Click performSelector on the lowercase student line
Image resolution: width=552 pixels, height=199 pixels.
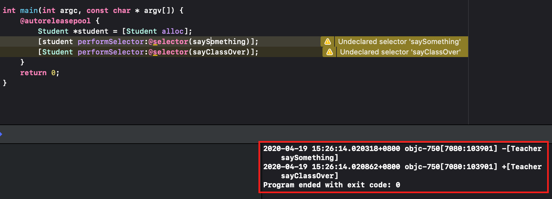111,41
